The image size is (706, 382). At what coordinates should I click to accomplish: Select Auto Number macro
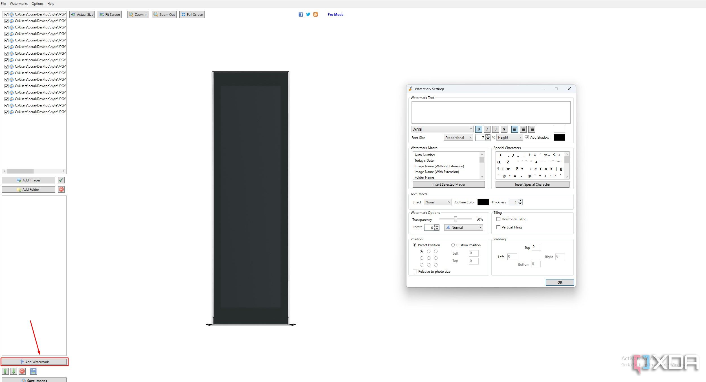click(x=425, y=155)
